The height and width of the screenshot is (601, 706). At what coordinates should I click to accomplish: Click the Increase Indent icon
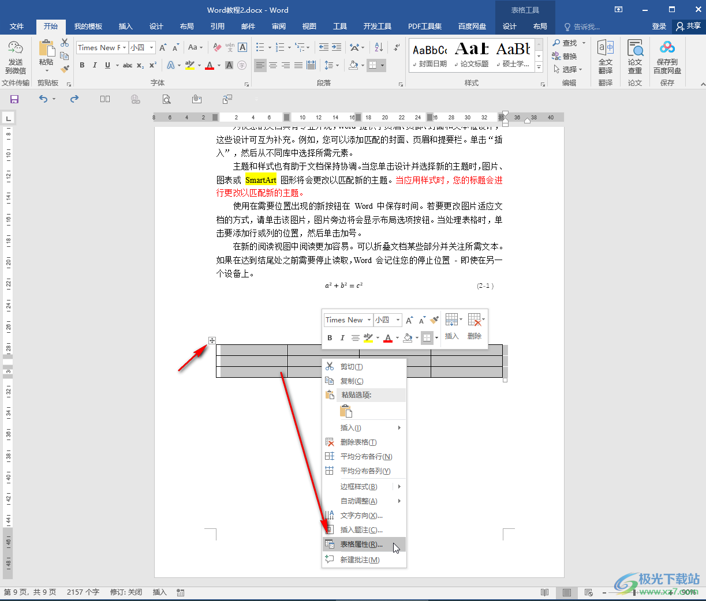[337, 47]
